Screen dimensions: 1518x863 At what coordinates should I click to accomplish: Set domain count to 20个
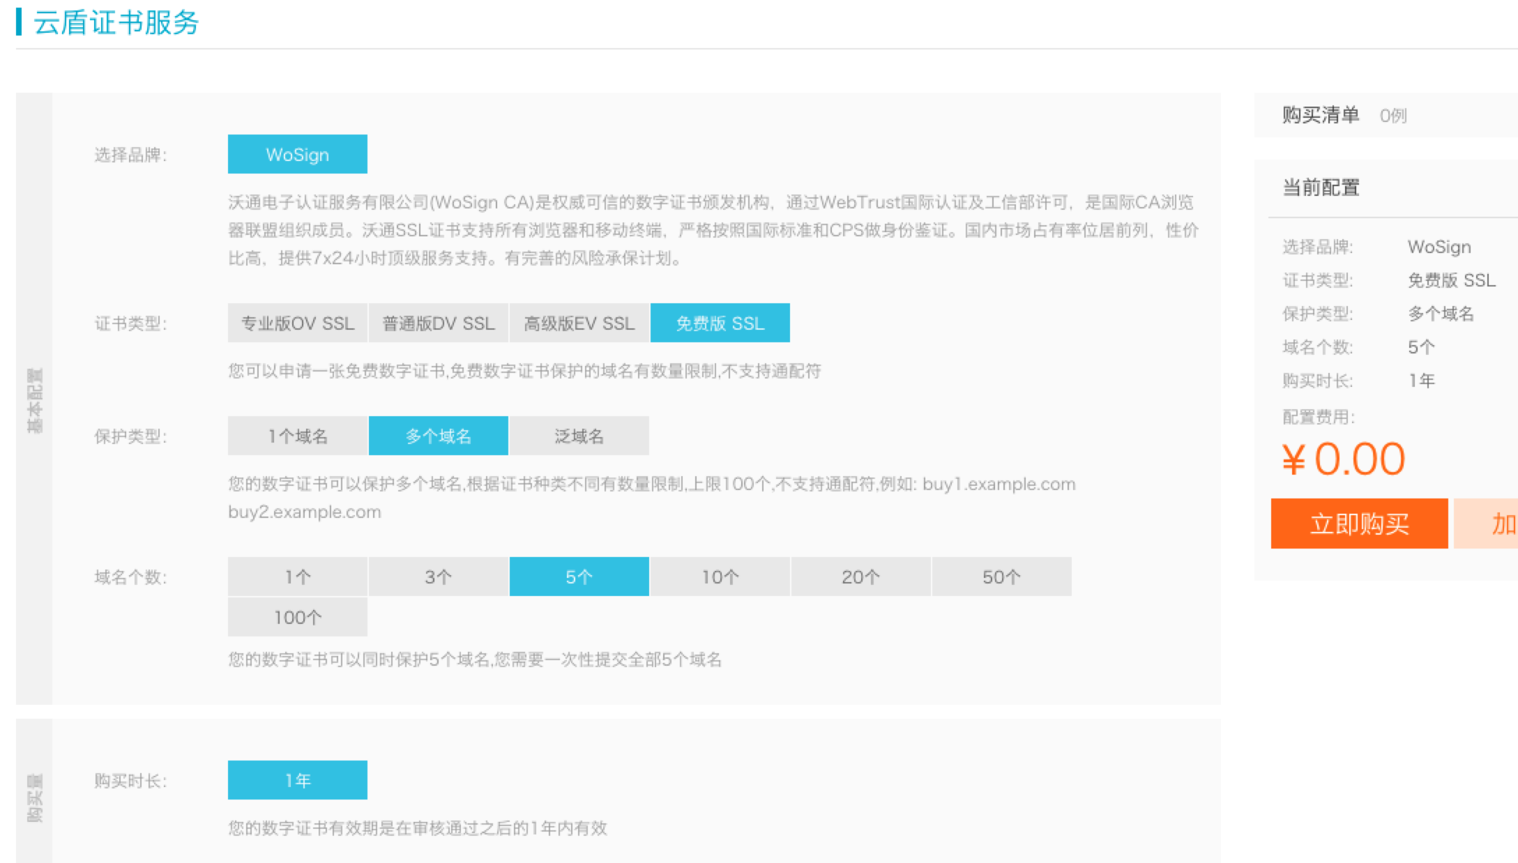coord(860,576)
